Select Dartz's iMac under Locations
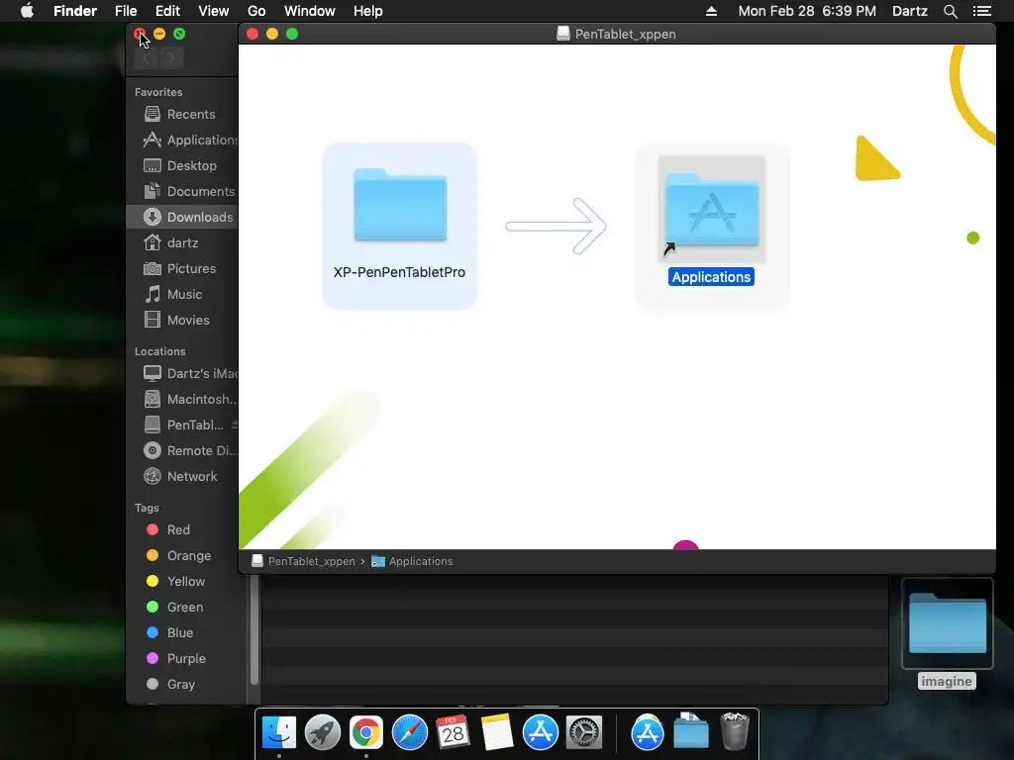 pyautogui.click(x=182, y=373)
